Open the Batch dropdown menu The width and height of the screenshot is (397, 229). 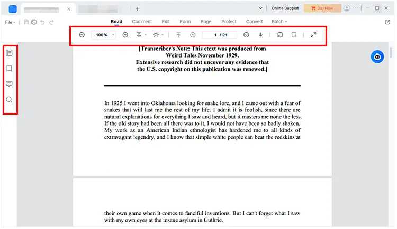(279, 22)
